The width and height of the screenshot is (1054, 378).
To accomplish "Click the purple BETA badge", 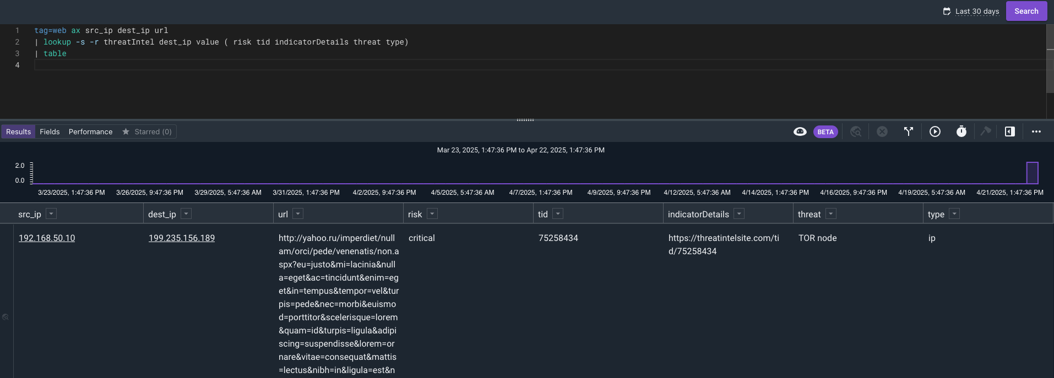I will 825,132.
